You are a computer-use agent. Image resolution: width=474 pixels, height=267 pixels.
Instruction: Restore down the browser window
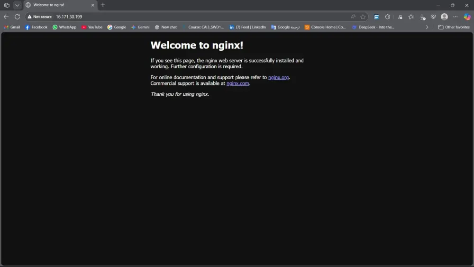click(x=453, y=5)
